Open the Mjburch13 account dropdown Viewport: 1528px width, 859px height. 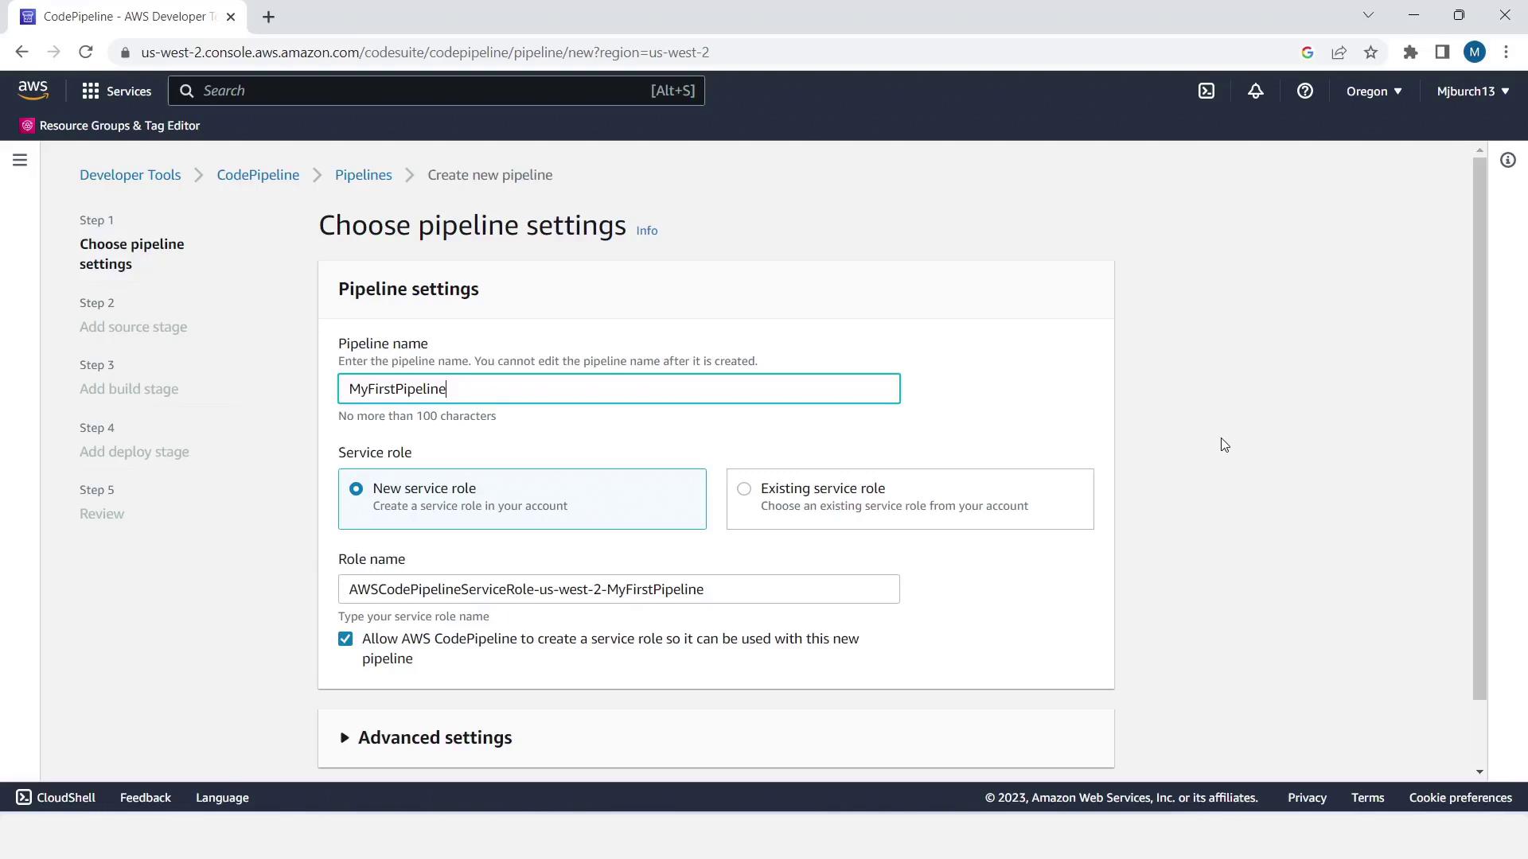pos(1472,91)
